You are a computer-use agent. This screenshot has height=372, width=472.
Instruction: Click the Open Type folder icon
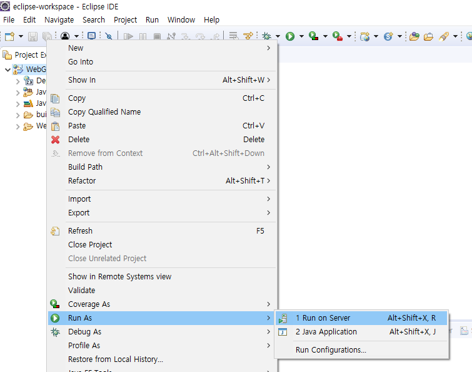click(x=414, y=36)
